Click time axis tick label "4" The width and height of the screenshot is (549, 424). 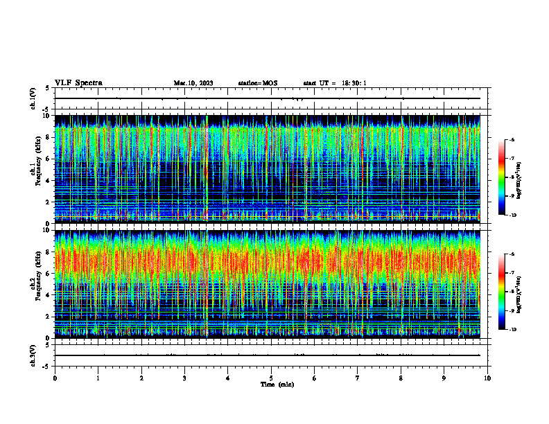(x=228, y=378)
